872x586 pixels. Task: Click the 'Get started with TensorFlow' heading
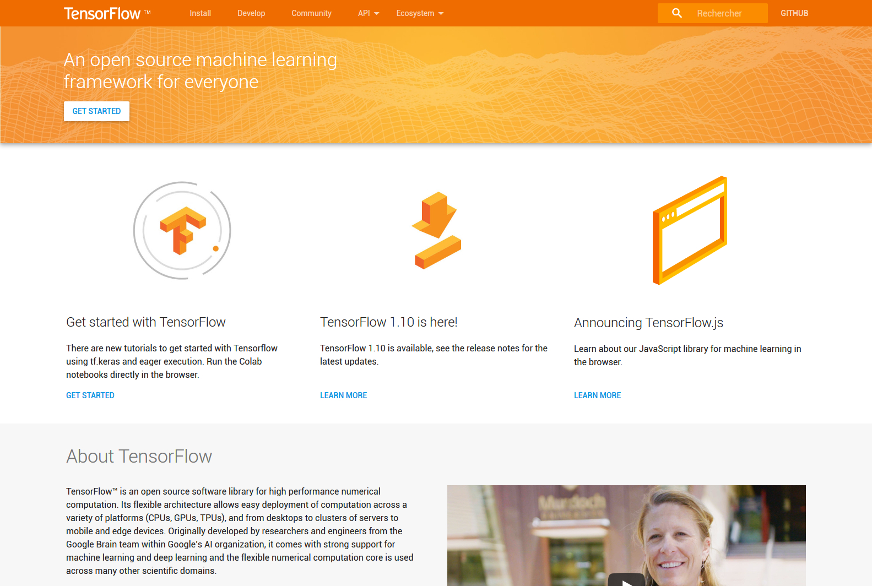click(146, 322)
